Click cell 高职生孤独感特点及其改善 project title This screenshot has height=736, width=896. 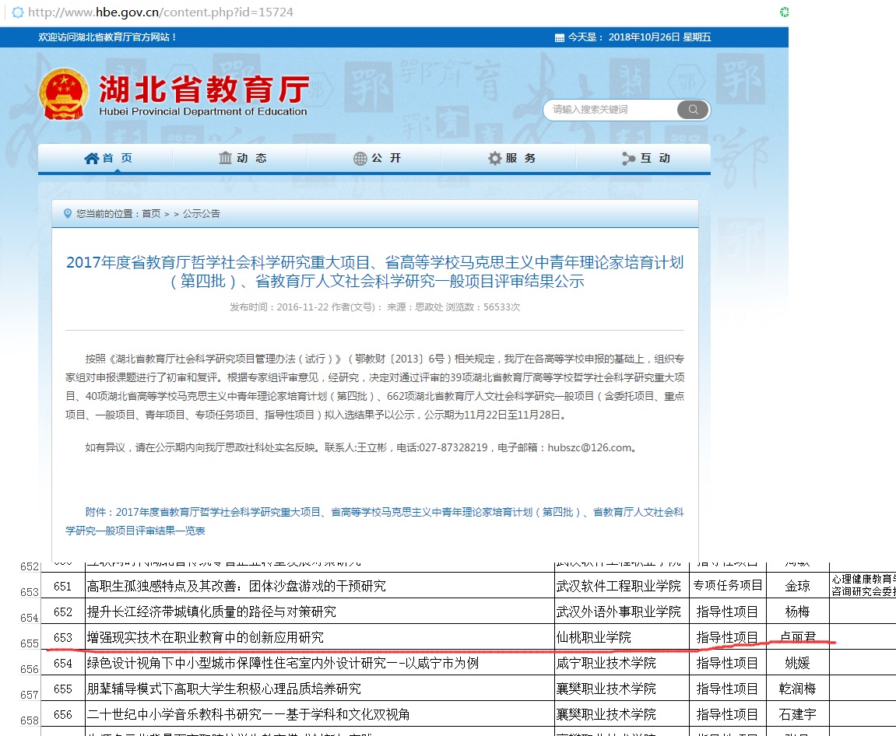pyautogui.click(x=319, y=586)
